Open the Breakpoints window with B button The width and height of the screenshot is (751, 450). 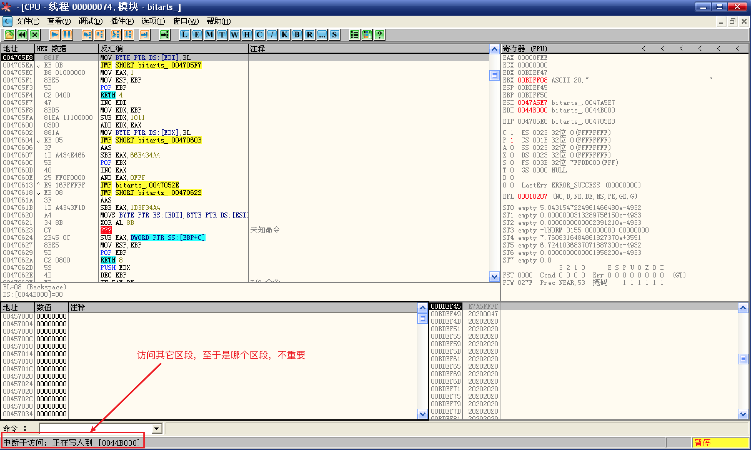(297, 35)
